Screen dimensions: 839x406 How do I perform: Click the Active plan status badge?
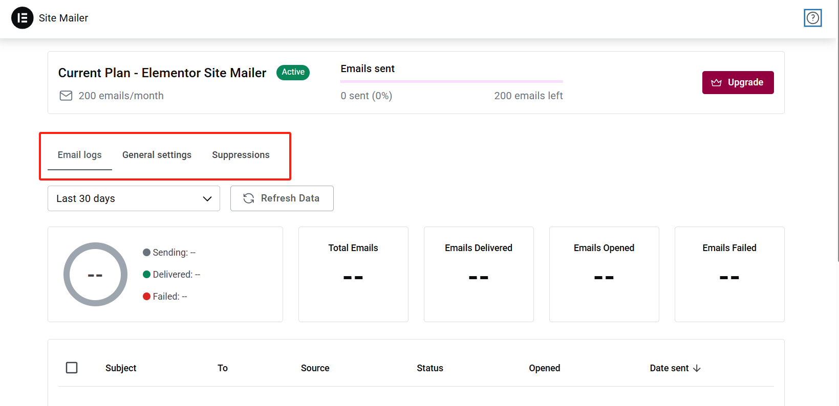293,72
